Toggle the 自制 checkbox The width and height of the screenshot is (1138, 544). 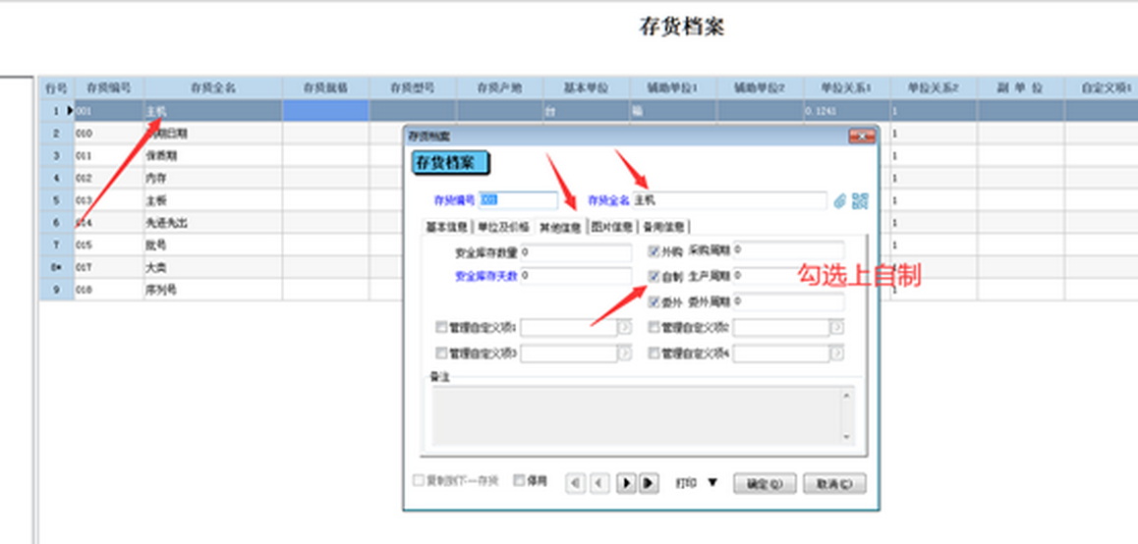[x=654, y=277]
